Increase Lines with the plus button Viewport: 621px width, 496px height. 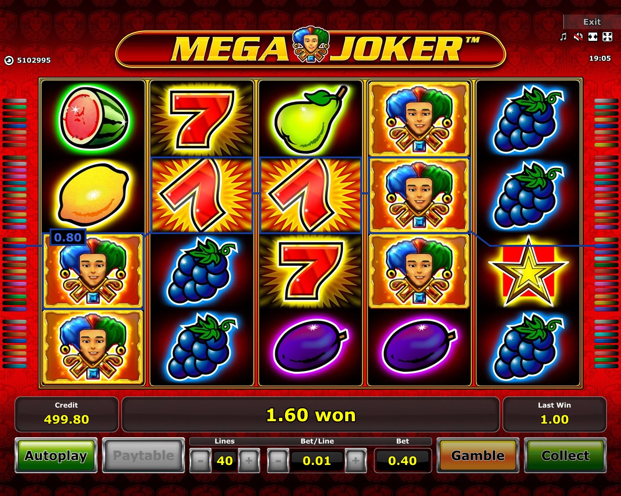tap(249, 461)
